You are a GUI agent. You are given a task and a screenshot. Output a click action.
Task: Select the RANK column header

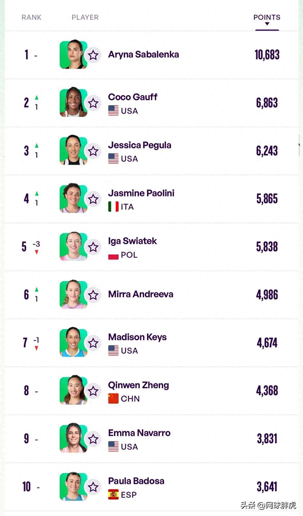coord(31,17)
